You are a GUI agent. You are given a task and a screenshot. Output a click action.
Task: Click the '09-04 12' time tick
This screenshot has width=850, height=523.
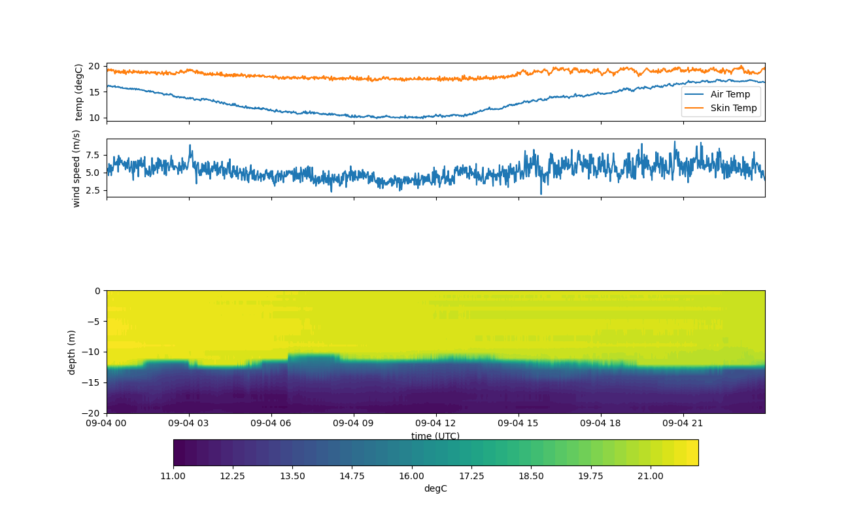436,423
